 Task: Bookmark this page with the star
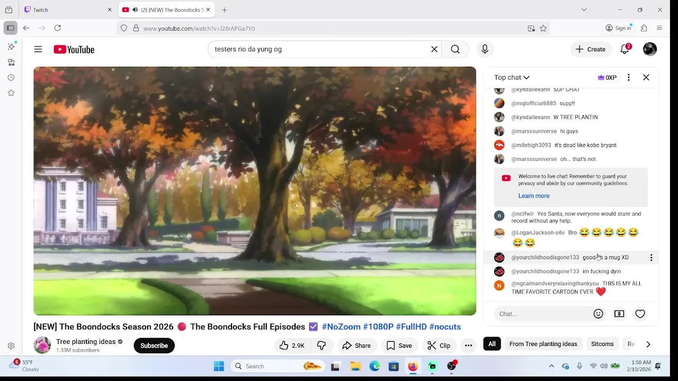click(543, 29)
